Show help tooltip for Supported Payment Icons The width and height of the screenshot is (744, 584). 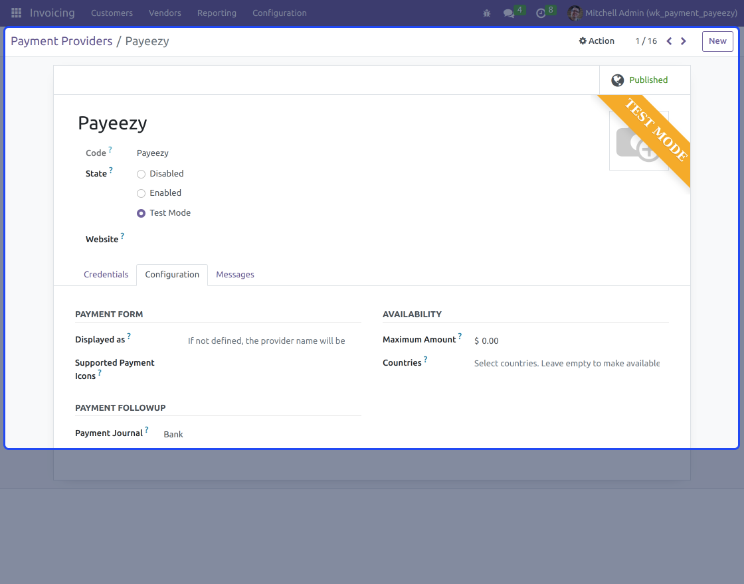pos(99,372)
